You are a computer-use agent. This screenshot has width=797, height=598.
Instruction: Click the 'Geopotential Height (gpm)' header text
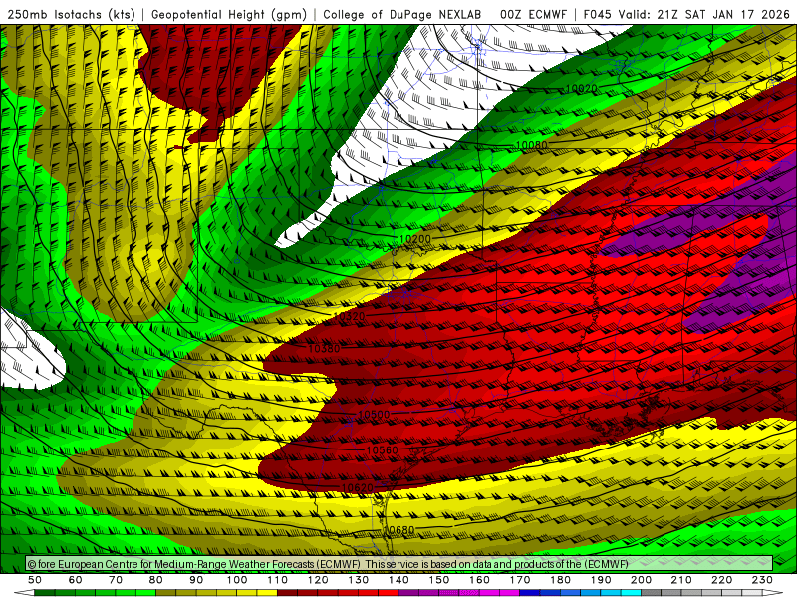coord(229,14)
